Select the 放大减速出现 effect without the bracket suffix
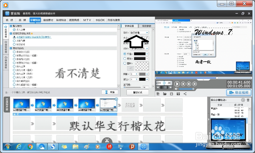Viewport: 255px width, 153px height. pyautogui.click(x=14, y=81)
